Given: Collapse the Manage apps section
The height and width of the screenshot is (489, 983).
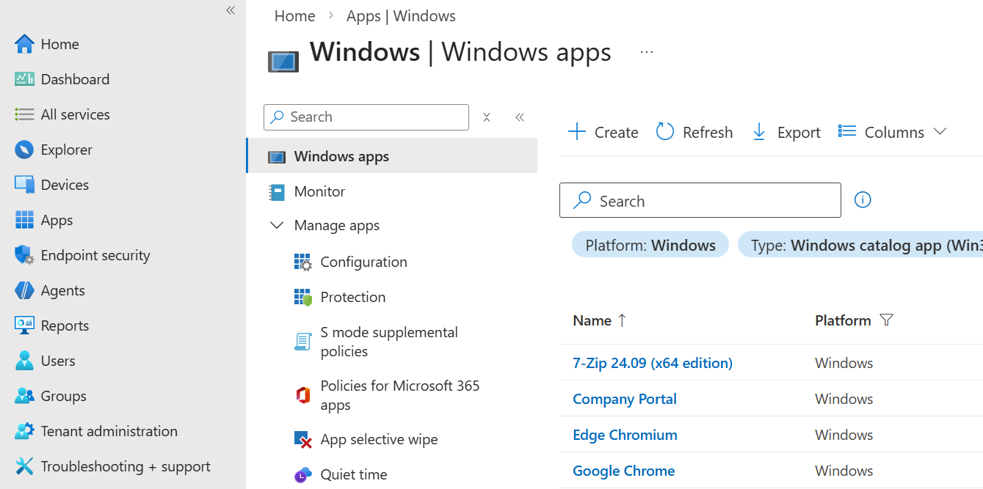Looking at the screenshot, I should click(277, 226).
